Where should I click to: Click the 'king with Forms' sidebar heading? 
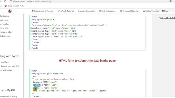10,56
